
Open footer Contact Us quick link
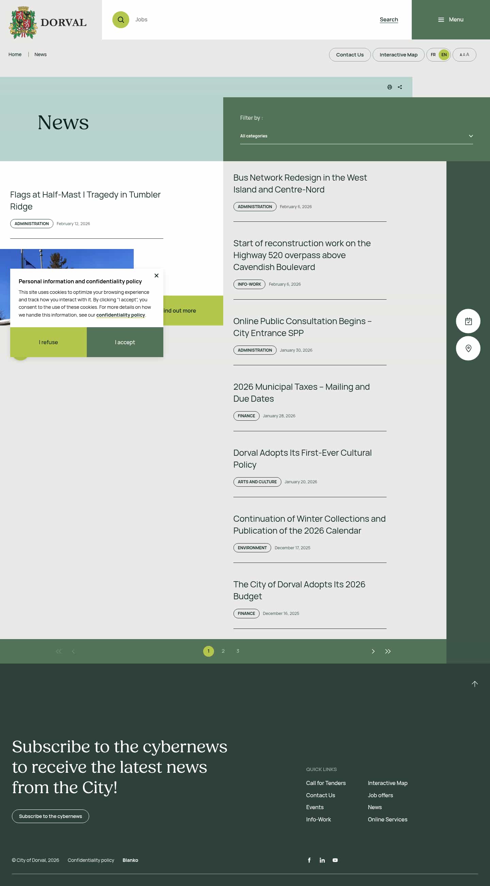(x=320, y=795)
